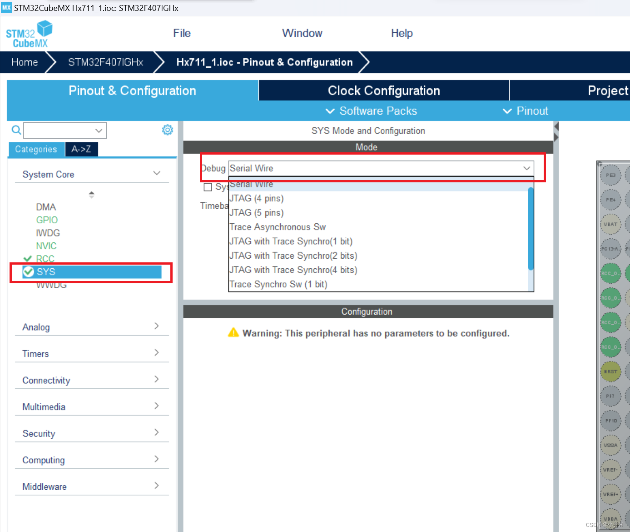Click the VBAT pin on chip
This screenshot has width=630, height=532.
coord(610,224)
